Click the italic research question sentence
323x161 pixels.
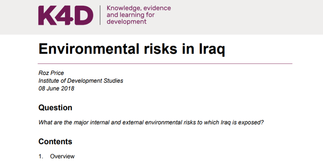pyautogui.click(x=151, y=122)
